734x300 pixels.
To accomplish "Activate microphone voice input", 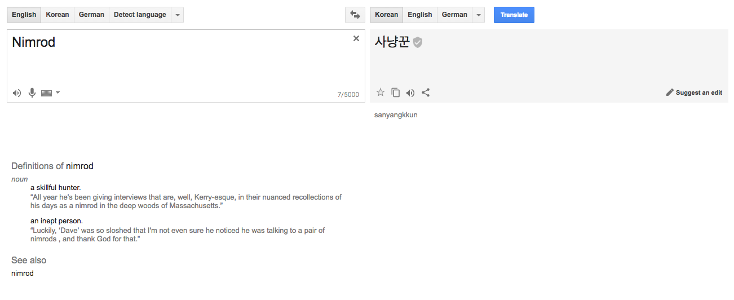I will [x=32, y=93].
